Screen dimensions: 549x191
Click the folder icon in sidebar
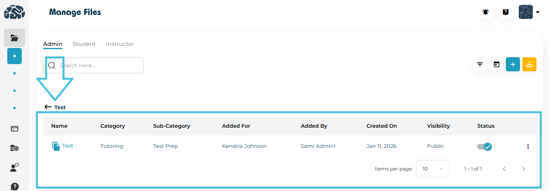click(x=15, y=38)
